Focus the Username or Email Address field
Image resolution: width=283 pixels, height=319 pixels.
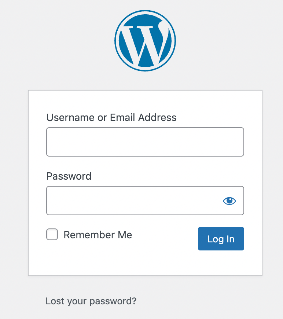pyautogui.click(x=145, y=142)
